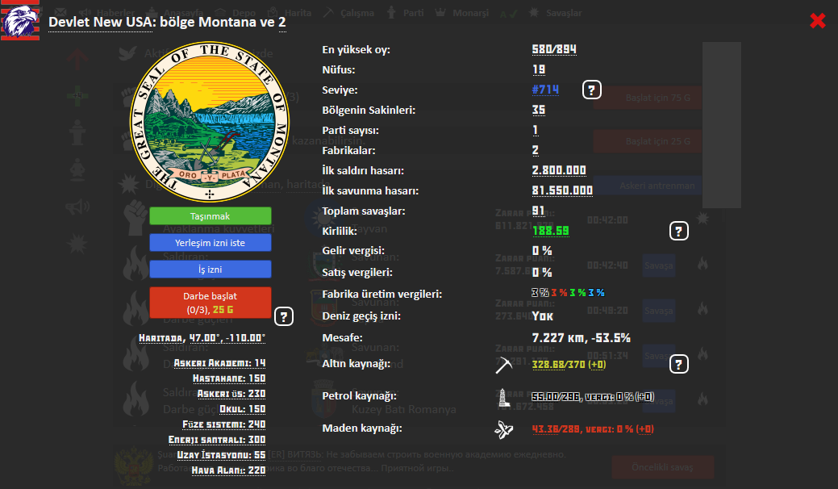The image size is (838, 489).
Task: Open the help icon beside Kirlilik value
Action: (679, 232)
